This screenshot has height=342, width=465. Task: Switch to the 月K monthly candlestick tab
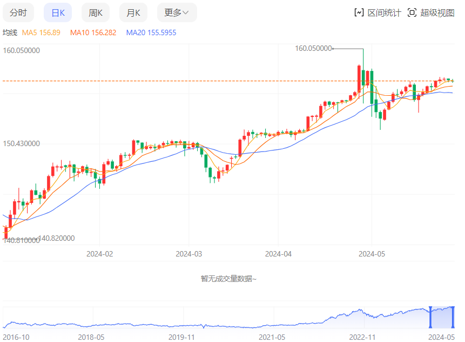133,12
